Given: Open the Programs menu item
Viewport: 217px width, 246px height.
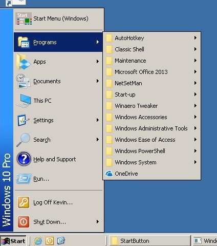Looking at the screenshot, I should [x=58, y=42].
